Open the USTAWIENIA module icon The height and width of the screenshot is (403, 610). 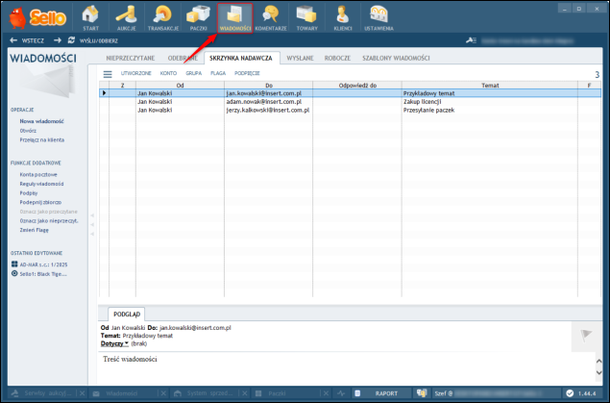pos(378,18)
